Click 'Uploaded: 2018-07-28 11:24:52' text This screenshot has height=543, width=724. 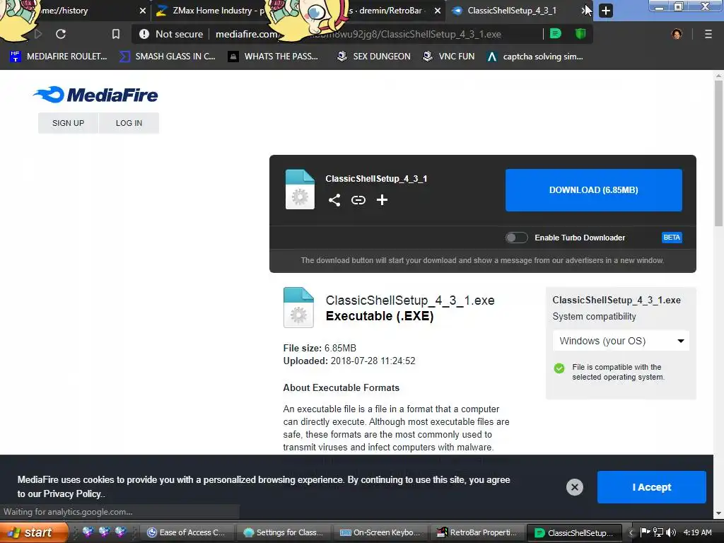point(349,361)
